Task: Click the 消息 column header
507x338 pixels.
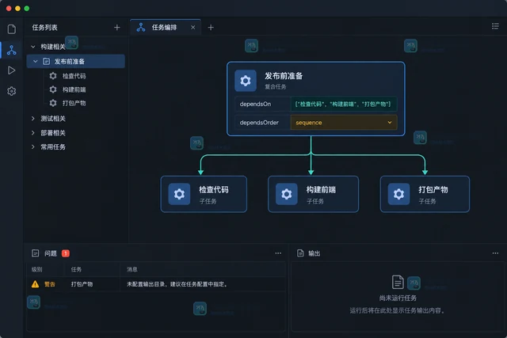Action: (x=132, y=269)
